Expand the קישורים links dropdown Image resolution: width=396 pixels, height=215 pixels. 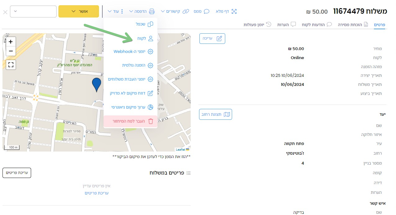point(175,12)
